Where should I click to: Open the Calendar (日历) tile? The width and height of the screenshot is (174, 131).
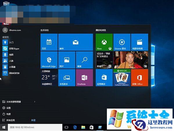[x=49, y=42]
